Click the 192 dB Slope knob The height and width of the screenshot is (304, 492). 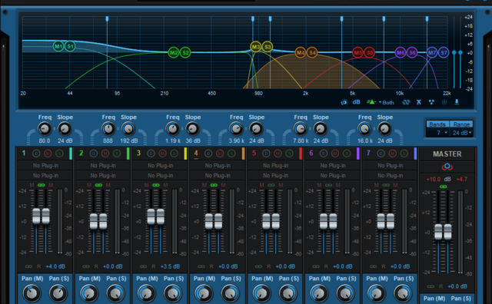click(128, 129)
